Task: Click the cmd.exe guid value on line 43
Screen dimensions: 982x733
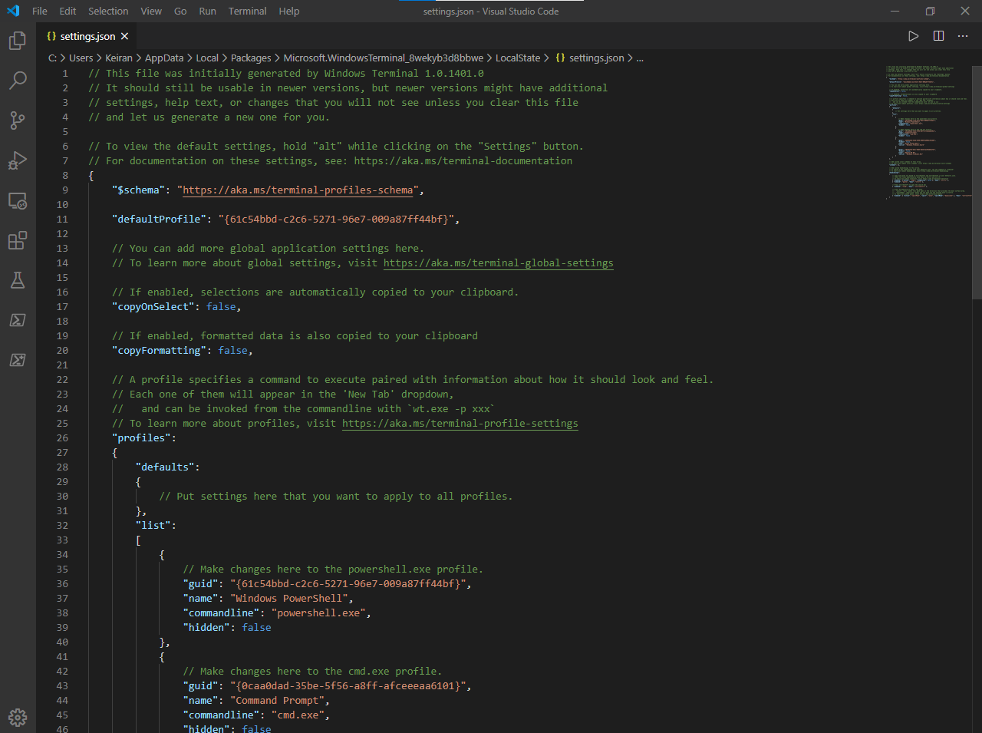Action: pos(348,686)
